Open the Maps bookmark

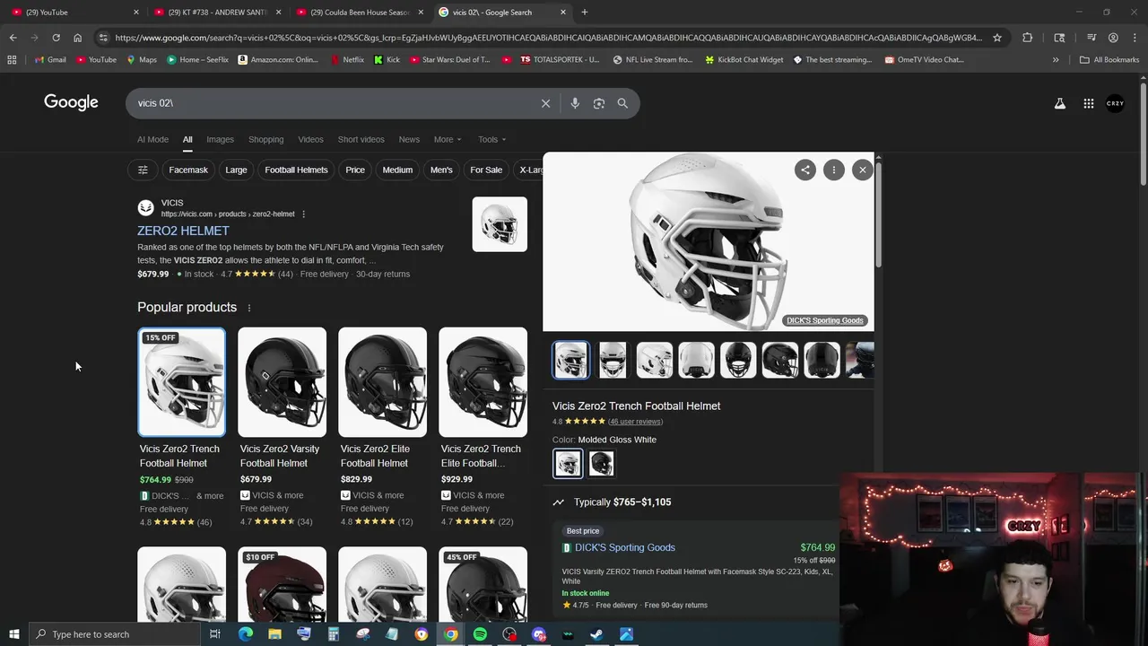click(x=142, y=59)
